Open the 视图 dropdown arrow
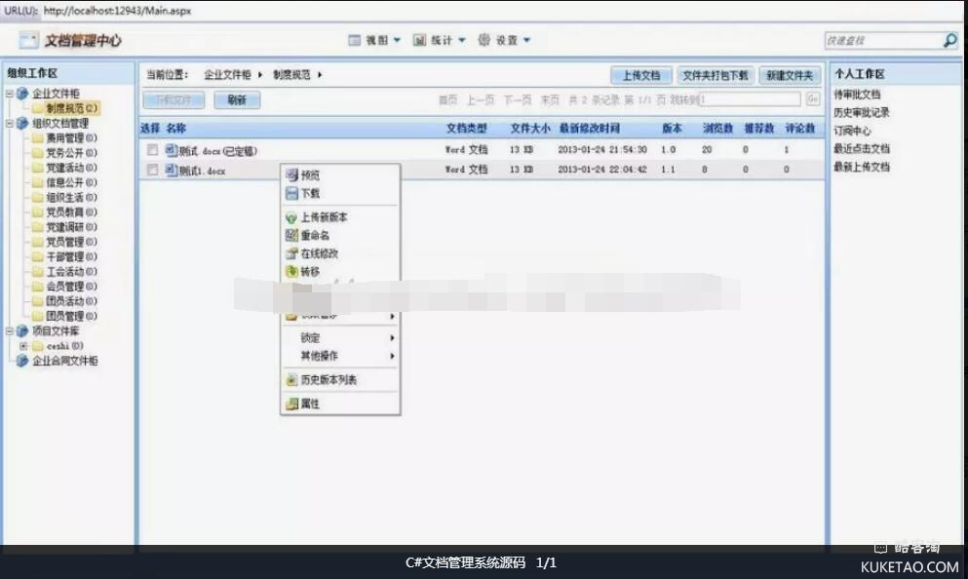The height and width of the screenshot is (579, 968). [x=397, y=40]
